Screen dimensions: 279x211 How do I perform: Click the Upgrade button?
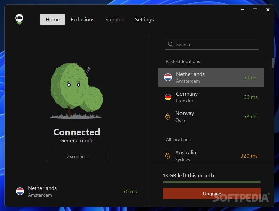click(212, 193)
